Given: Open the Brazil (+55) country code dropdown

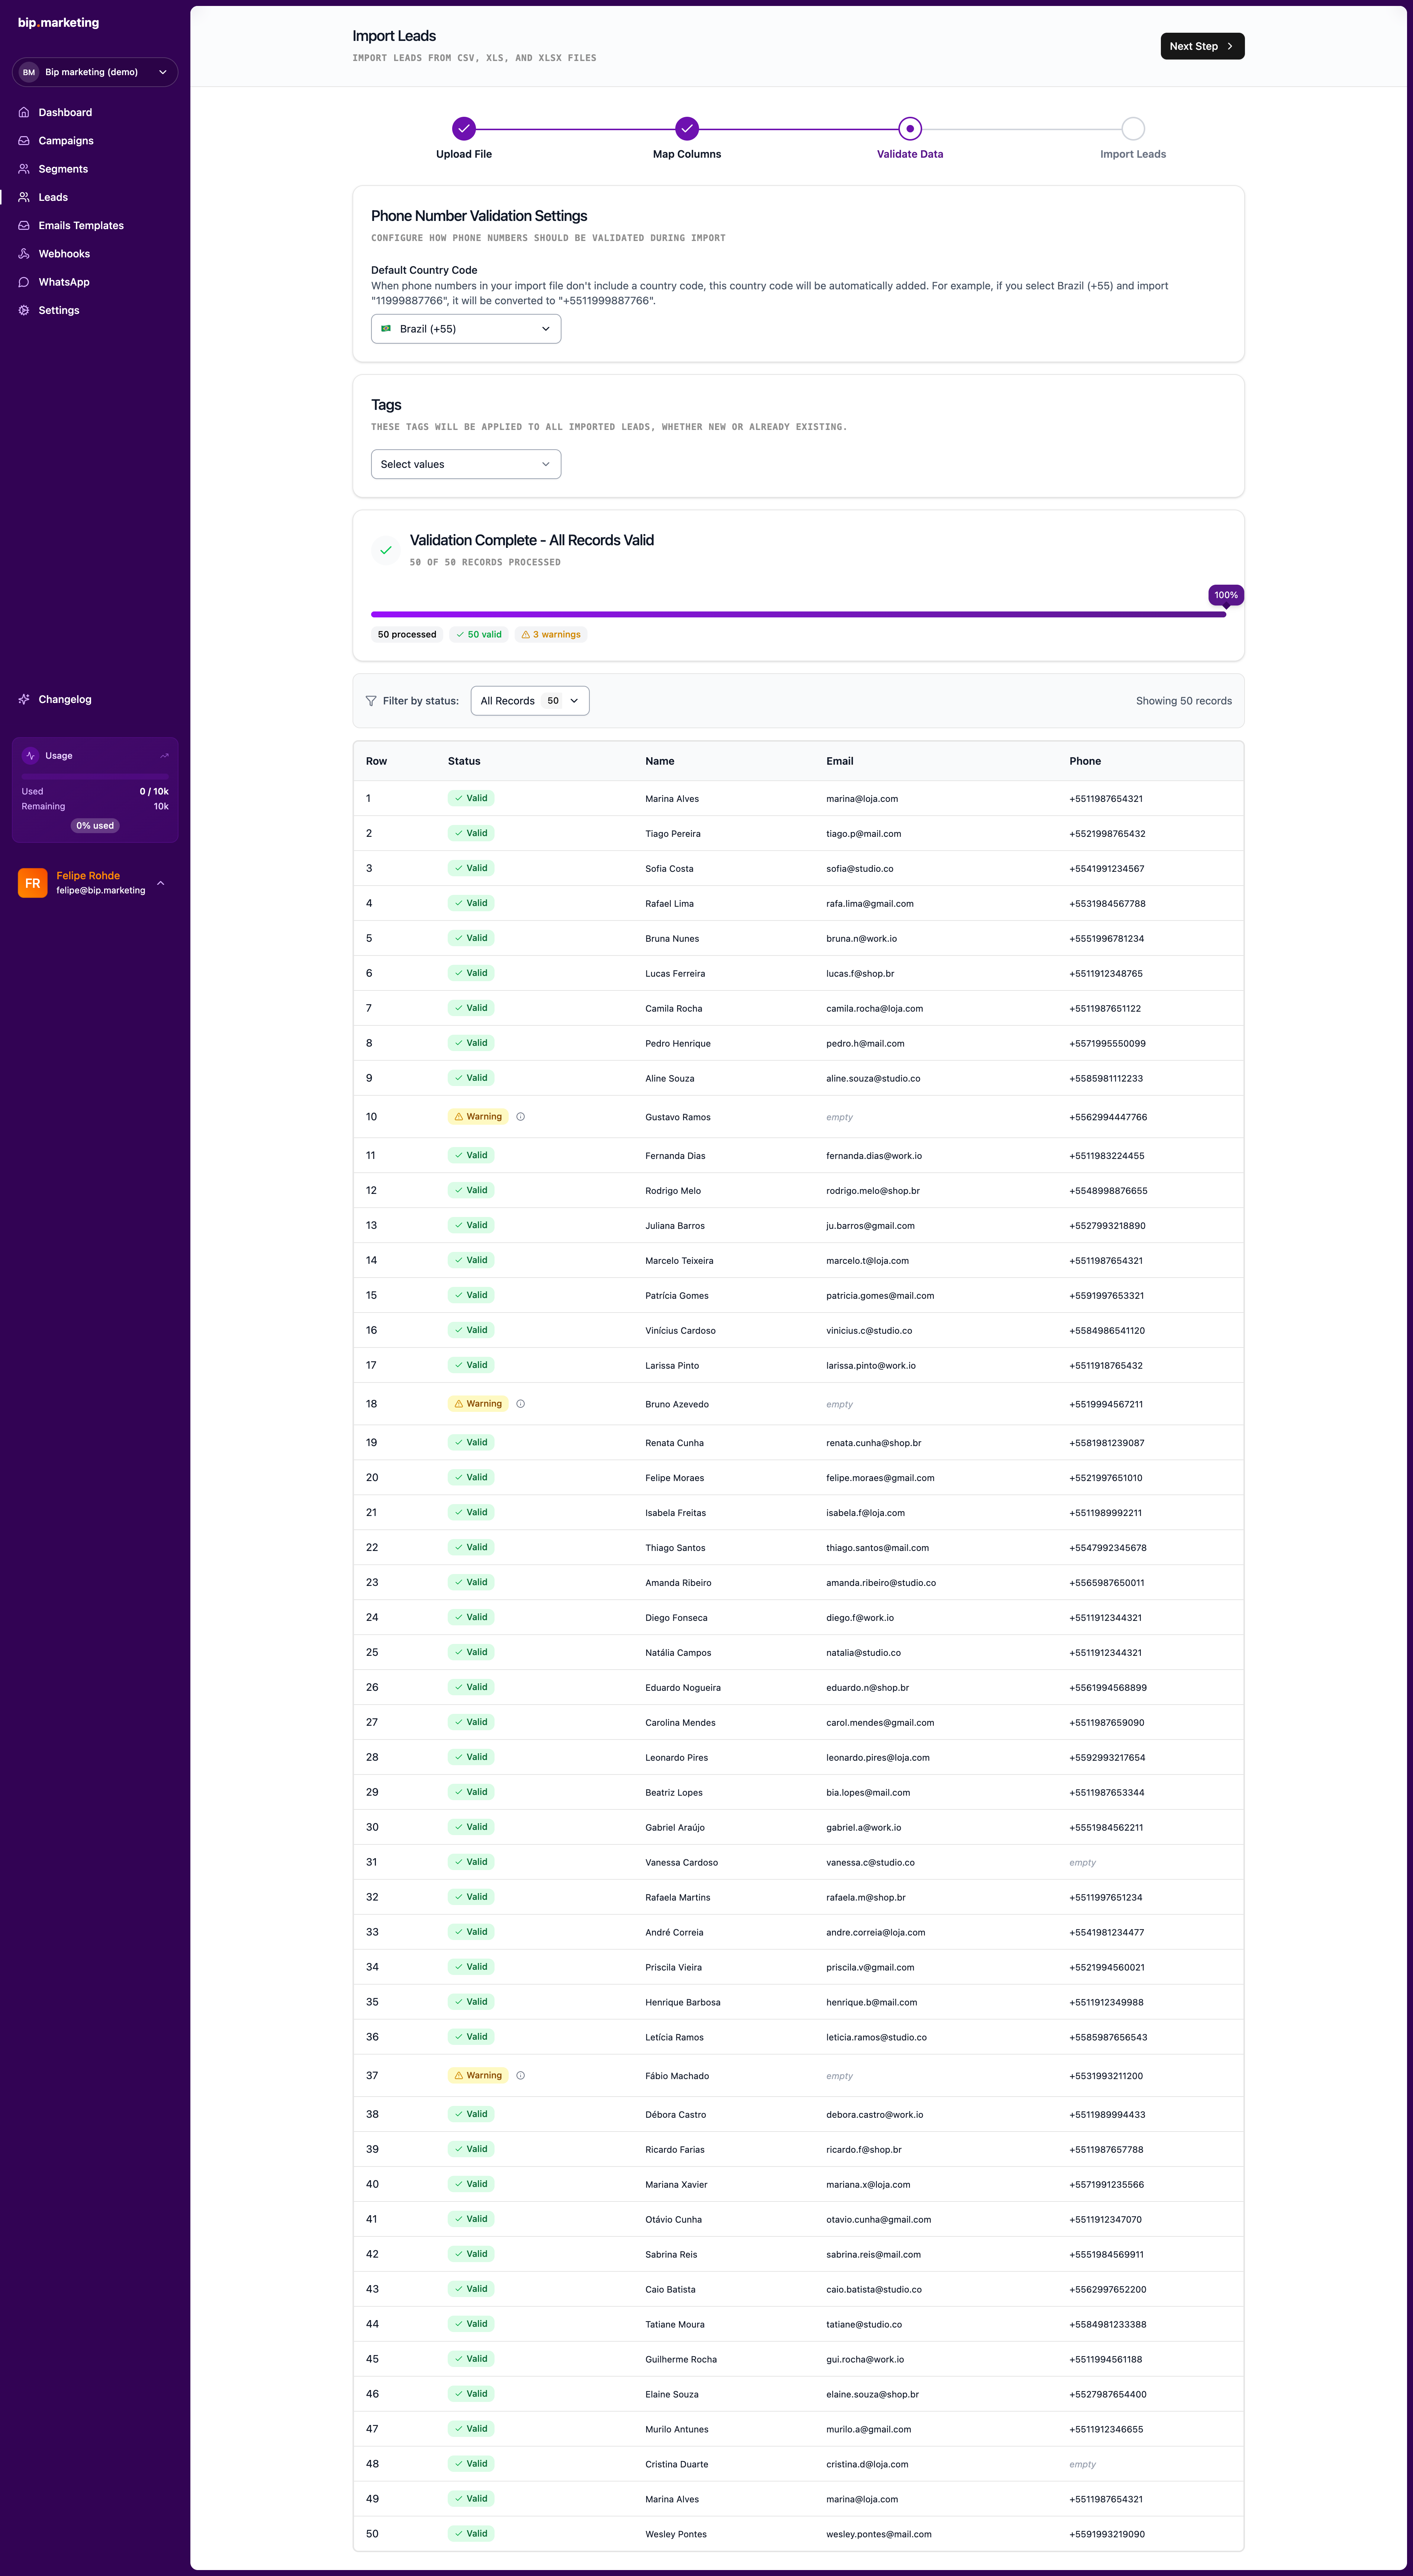Looking at the screenshot, I should tap(466, 329).
